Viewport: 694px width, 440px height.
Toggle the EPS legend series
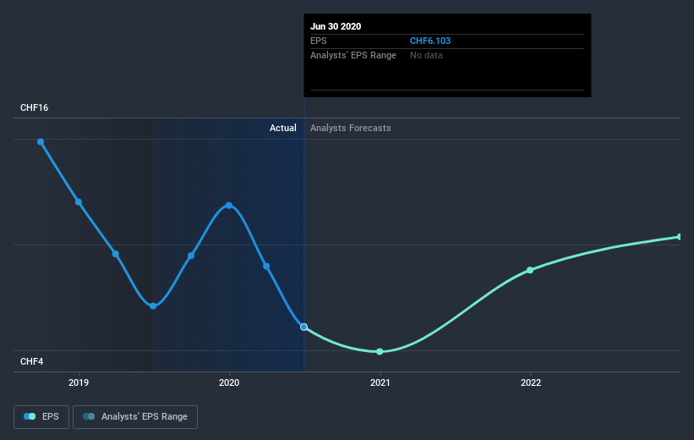[x=41, y=417]
